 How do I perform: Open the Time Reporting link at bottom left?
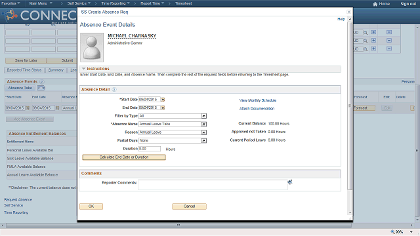(x=16, y=212)
